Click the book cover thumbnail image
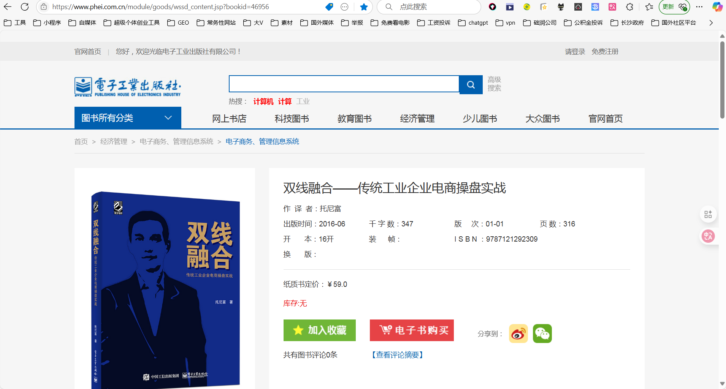726x389 pixels. pyautogui.click(x=165, y=289)
